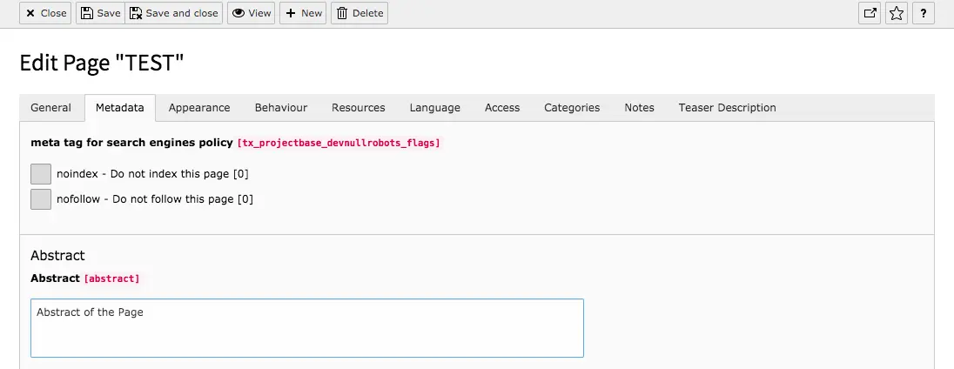The width and height of the screenshot is (954, 369).
Task: Switch to the Language tab
Action: [434, 108]
